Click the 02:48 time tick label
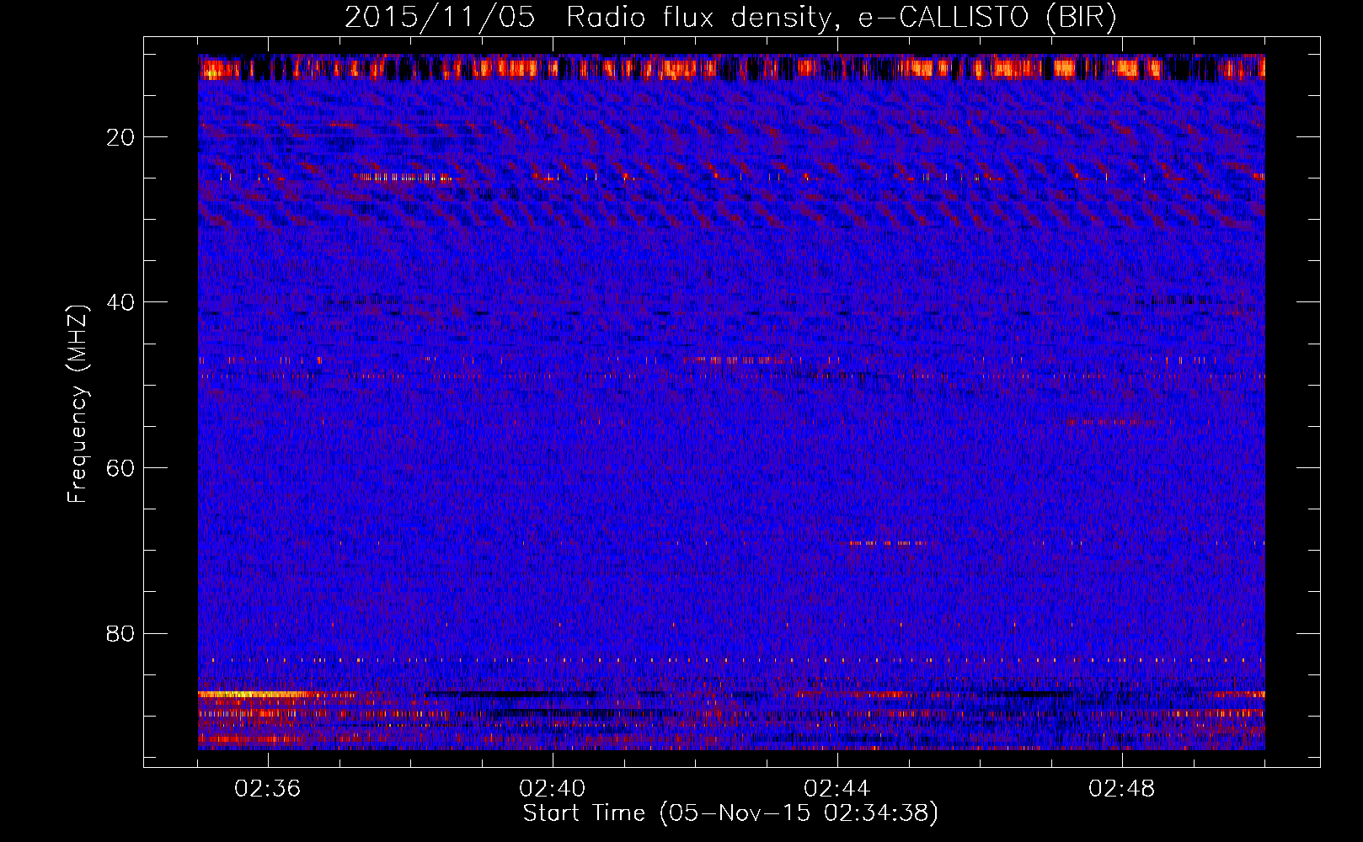The width and height of the screenshot is (1363, 842). (x=1122, y=789)
